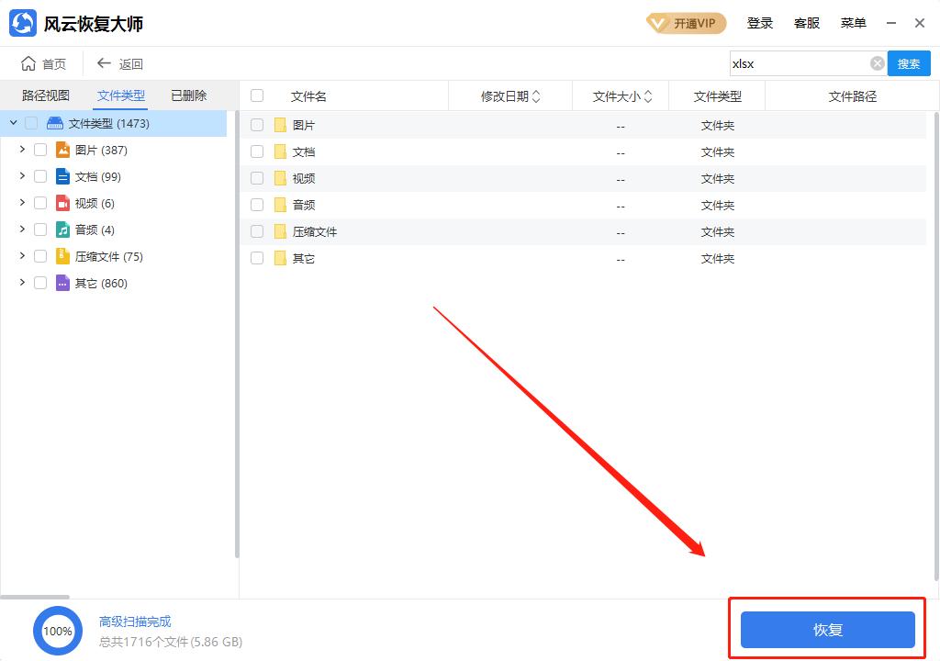Image resolution: width=940 pixels, height=661 pixels.
Task: Expand the 文档 (99) tree item
Action: 21,175
